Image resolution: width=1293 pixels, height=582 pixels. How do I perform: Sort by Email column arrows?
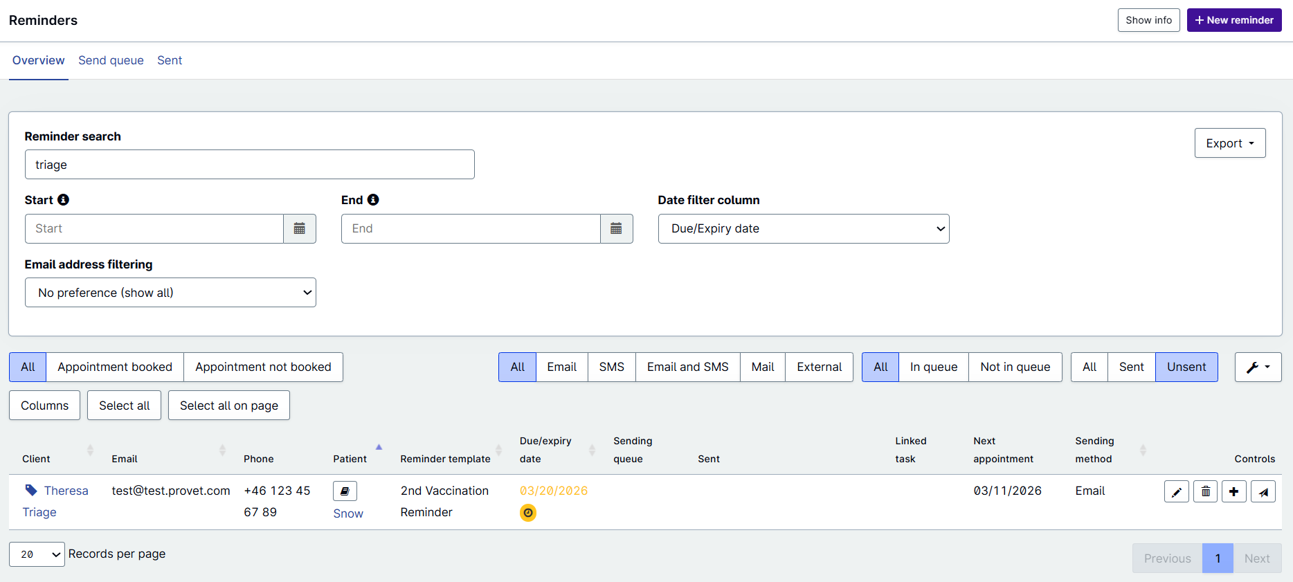(x=222, y=450)
